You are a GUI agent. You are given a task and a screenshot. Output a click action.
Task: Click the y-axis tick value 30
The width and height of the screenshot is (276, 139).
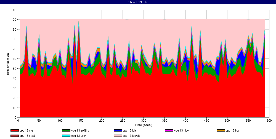coord(15,88)
